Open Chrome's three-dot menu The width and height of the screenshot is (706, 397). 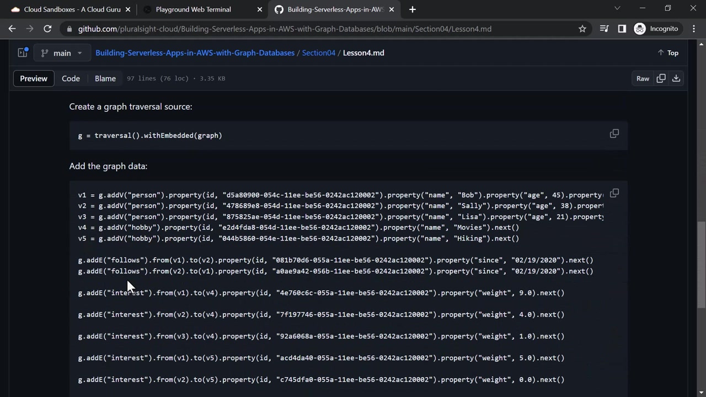[x=693, y=29]
